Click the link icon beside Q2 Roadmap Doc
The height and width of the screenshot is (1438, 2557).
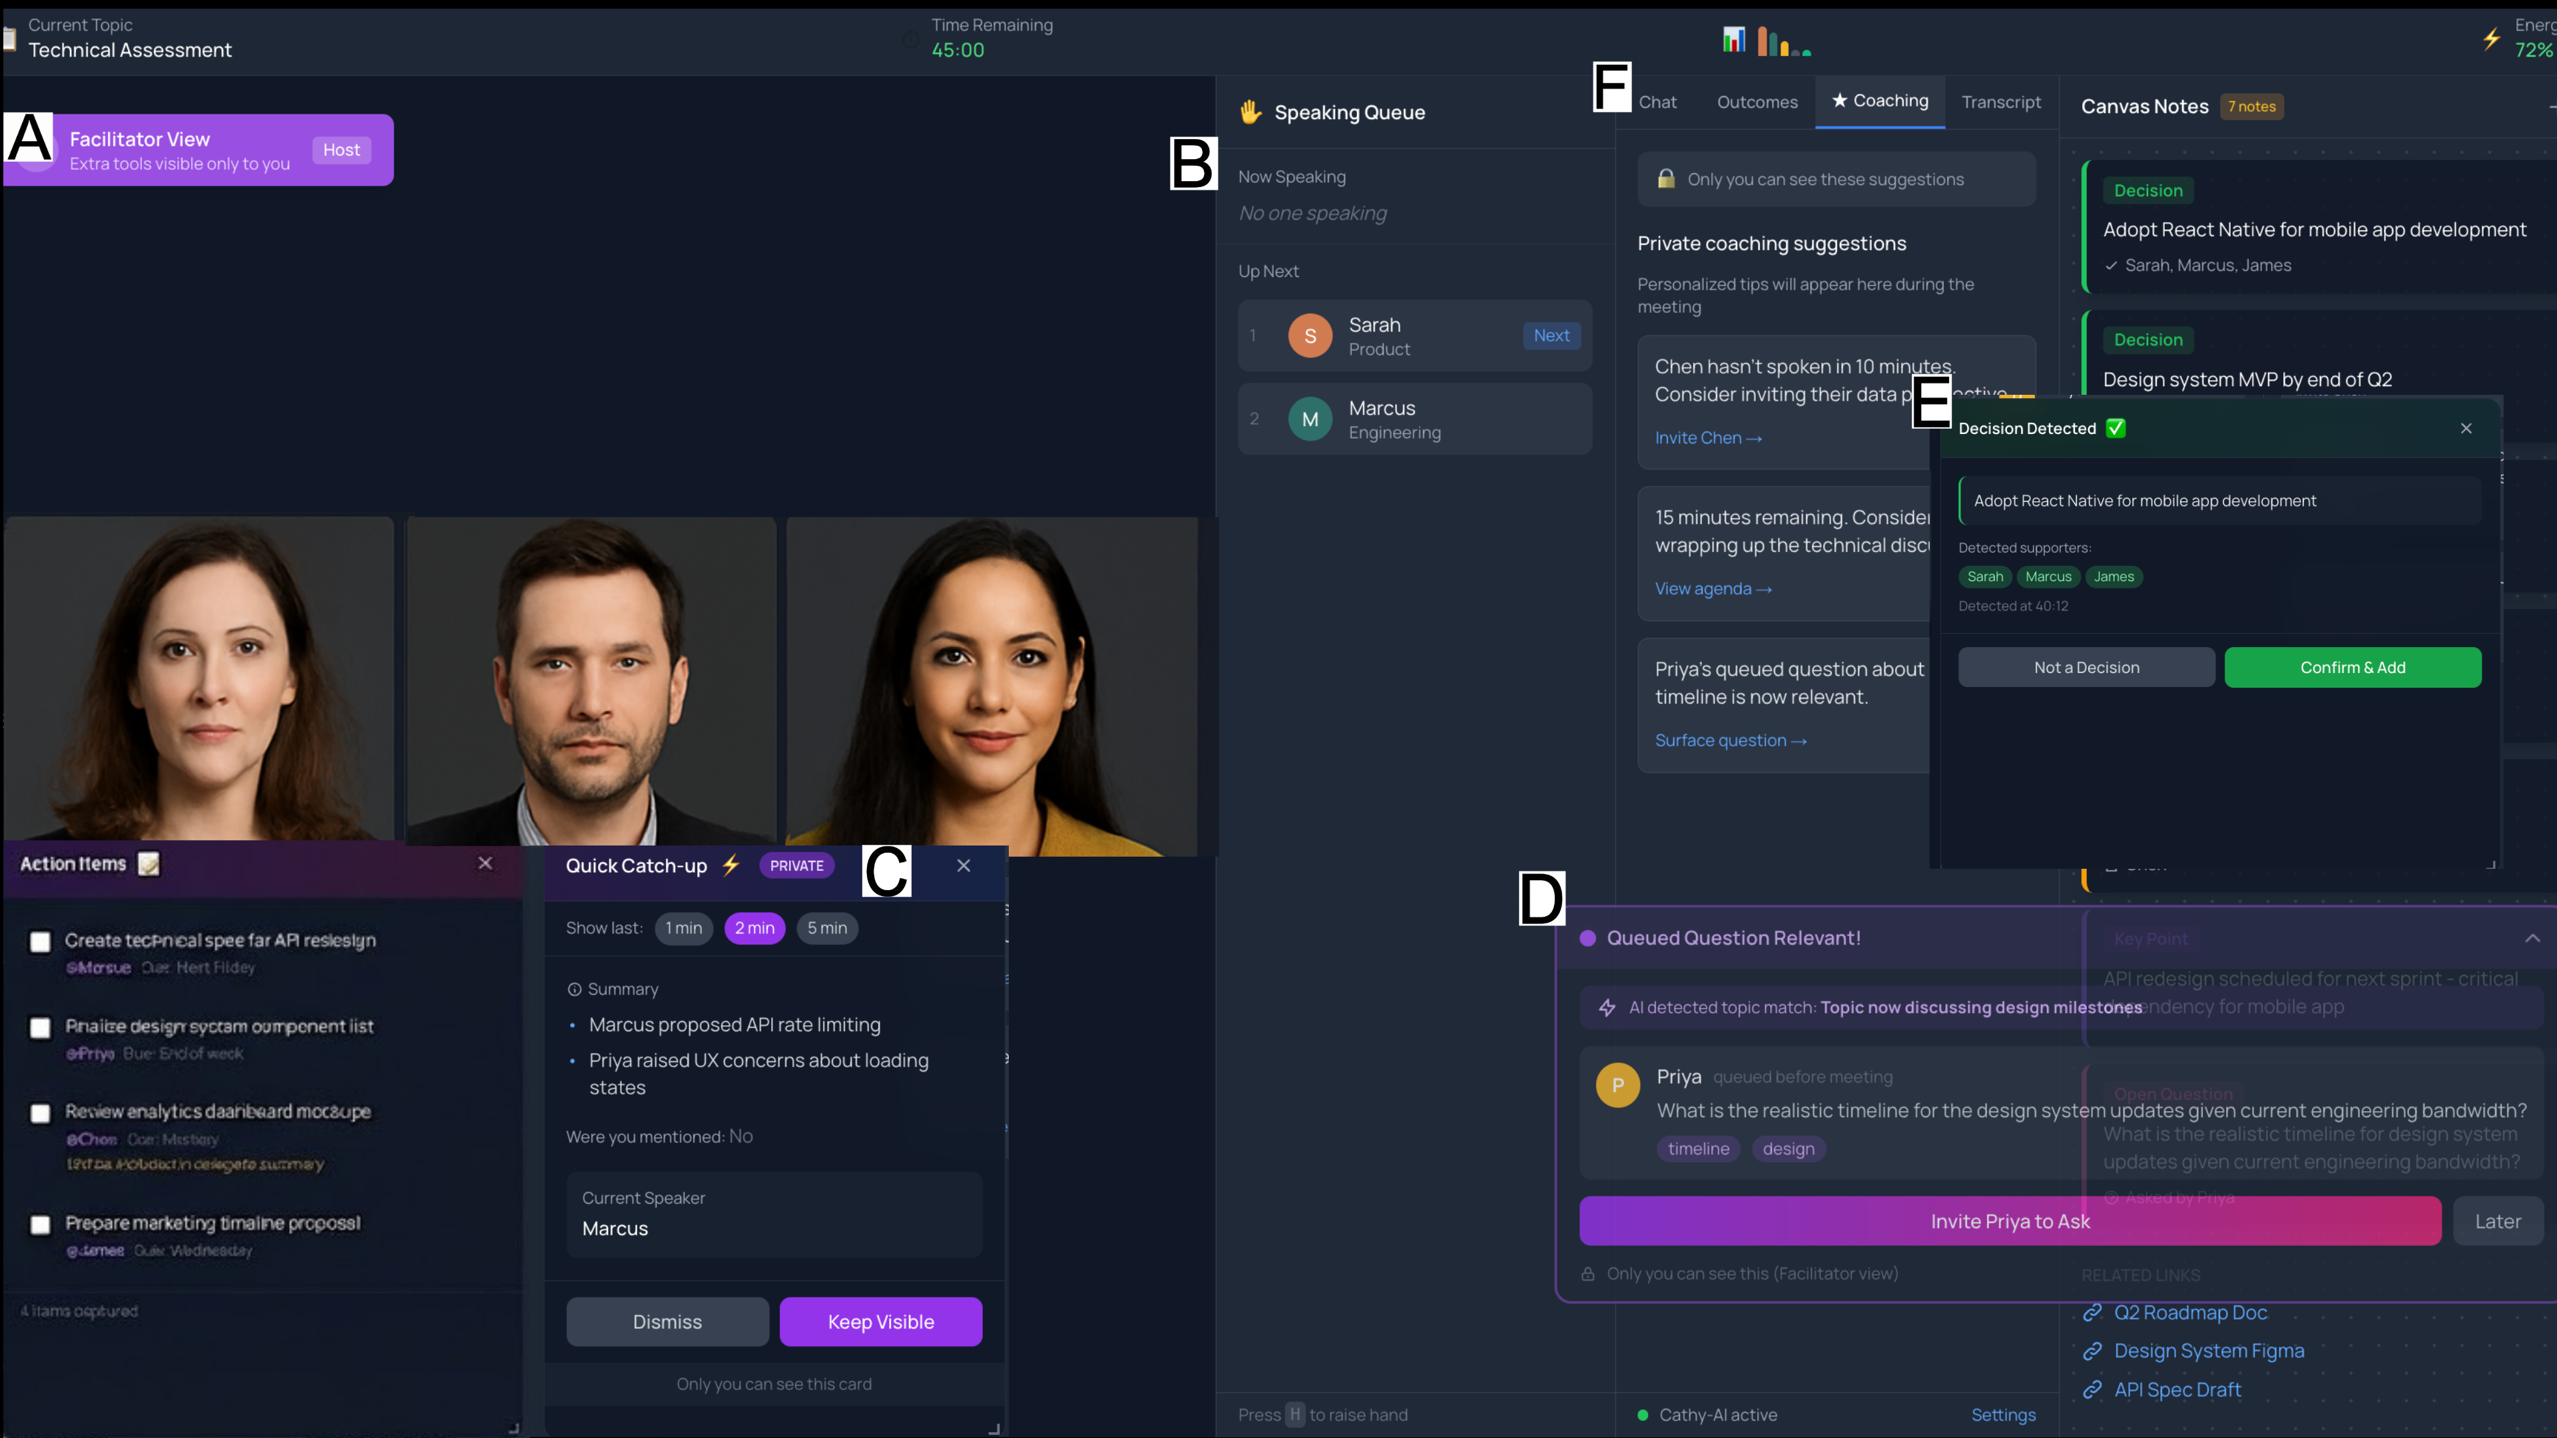click(2092, 1313)
